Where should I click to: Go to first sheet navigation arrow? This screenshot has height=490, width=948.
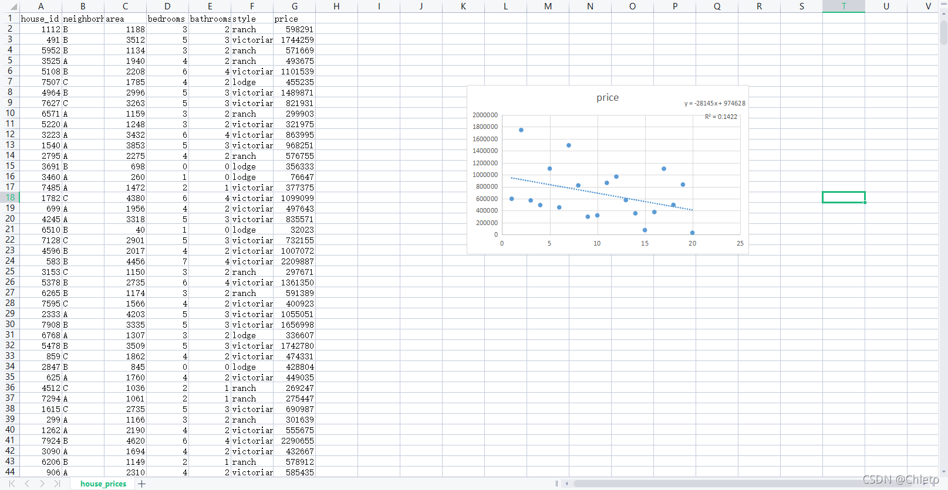click(12, 484)
